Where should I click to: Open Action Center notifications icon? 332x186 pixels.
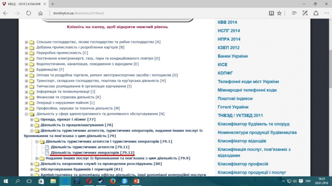pyautogui.click(x=301, y=181)
